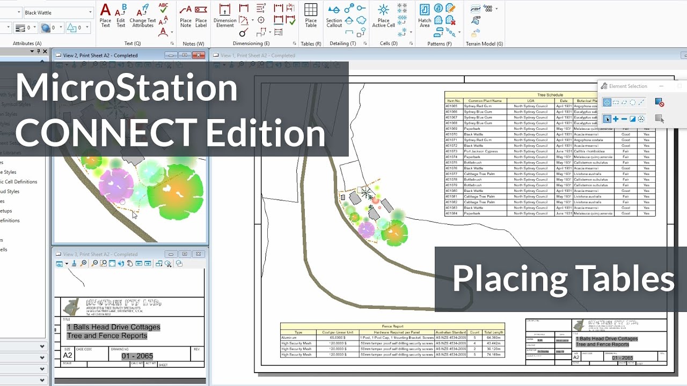Click 'Port Jackson Cypress' row in Tree Schedule
This screenshot has width=687, height=386.
coord(550,151)
